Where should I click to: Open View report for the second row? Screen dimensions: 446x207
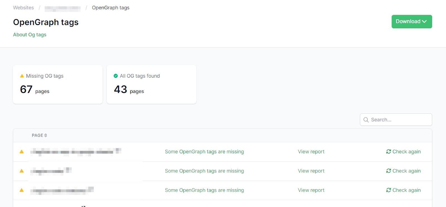(x=311, y=171)
